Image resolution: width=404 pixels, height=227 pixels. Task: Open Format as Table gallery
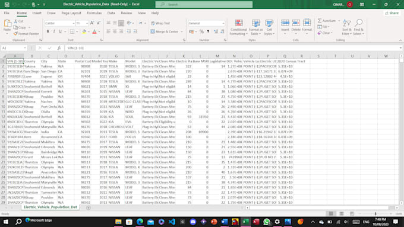click(x=256, y=27)
